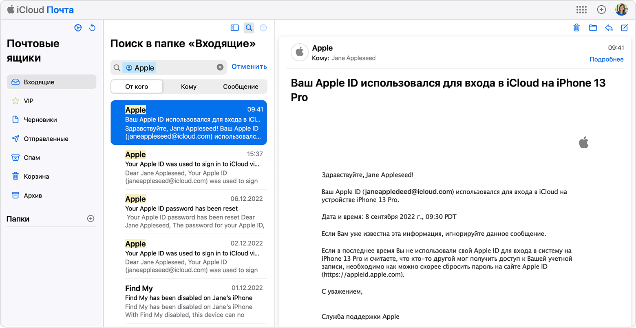
Task: Clear the search field with X icon
Action: [220, 67]
